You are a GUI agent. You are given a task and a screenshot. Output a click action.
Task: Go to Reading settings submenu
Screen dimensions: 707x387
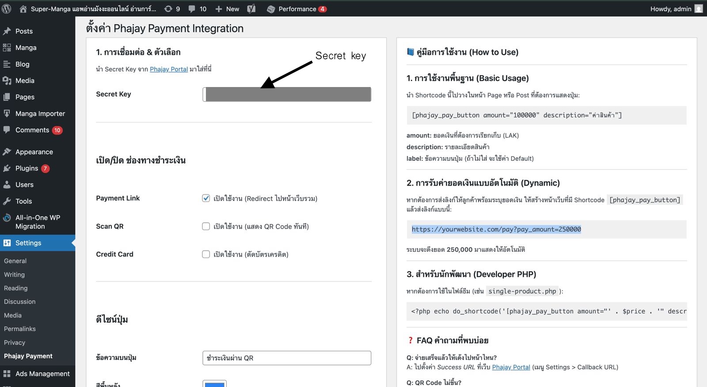(x=15, y=288)
